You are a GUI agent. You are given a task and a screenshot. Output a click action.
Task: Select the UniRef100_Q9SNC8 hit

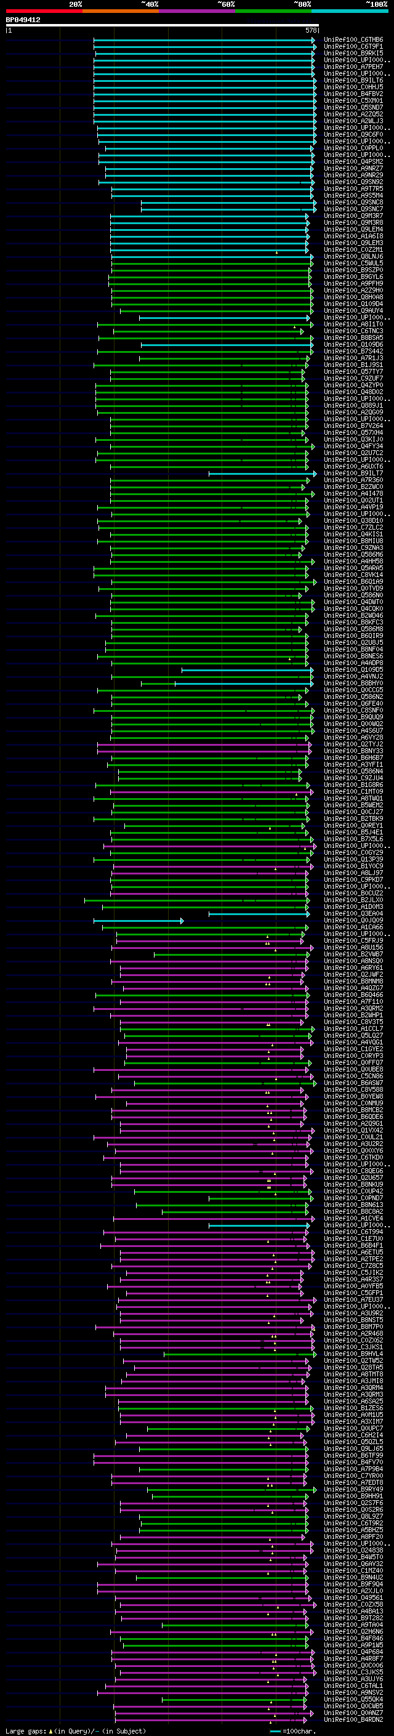353,202
